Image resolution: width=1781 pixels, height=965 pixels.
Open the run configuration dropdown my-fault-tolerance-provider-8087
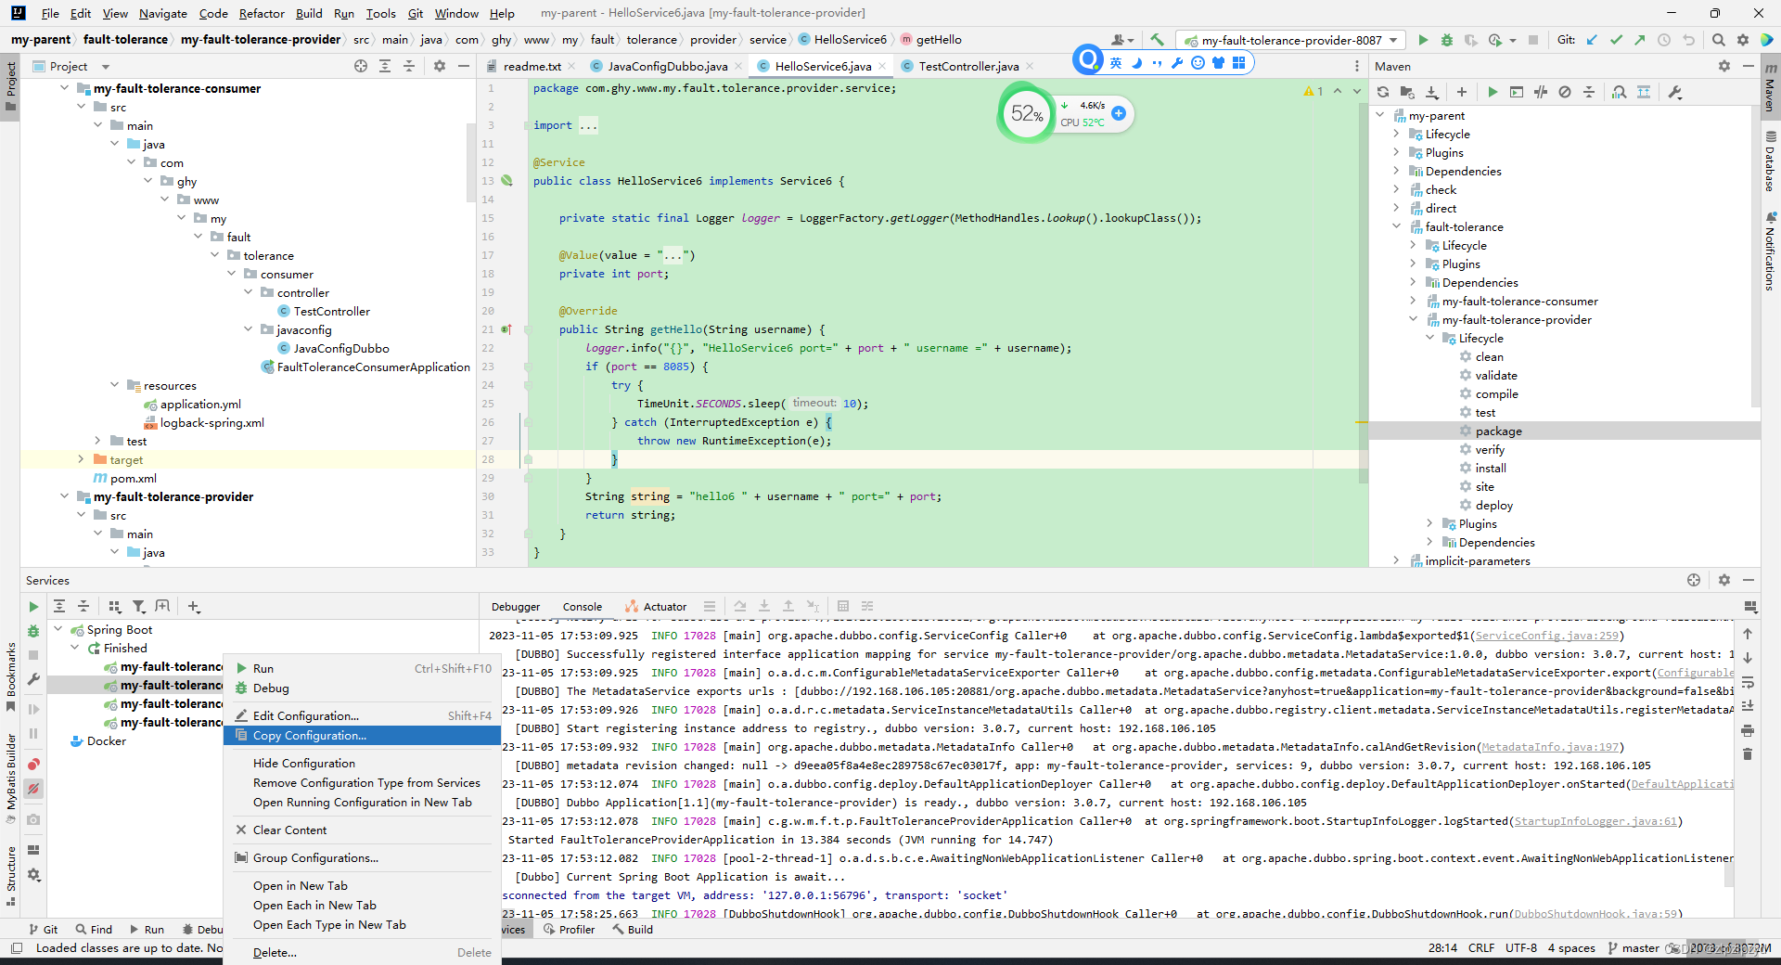[x=1289, y=40]
